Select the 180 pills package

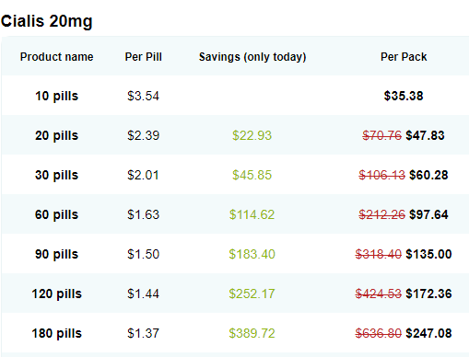point(57,333)
